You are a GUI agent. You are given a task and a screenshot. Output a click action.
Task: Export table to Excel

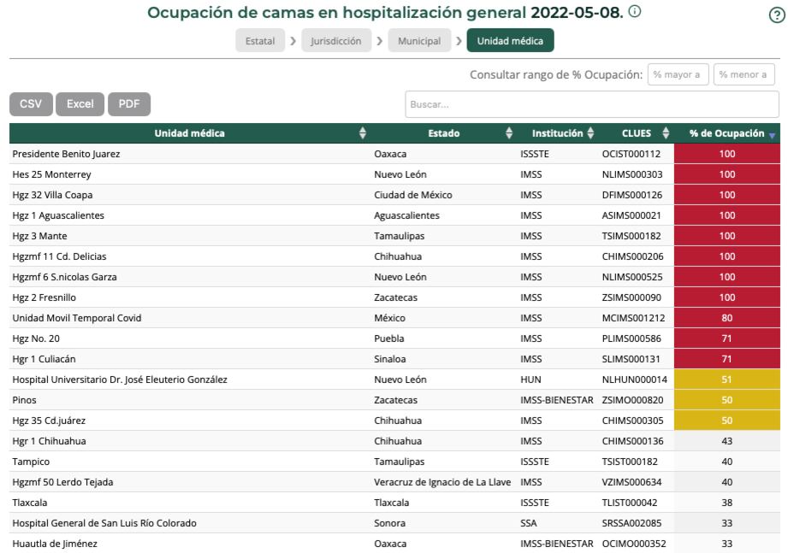coord(80,103)
